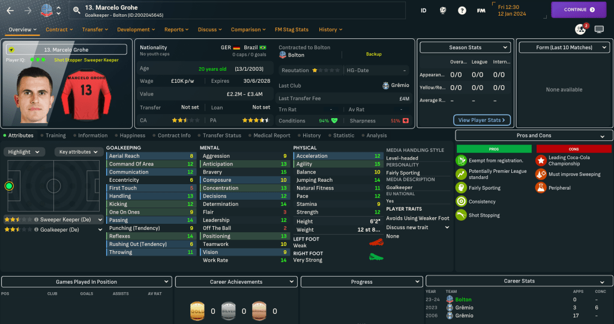Open the Transfer menu
Image resolution: width=614 pixels, height=324 pixels.
[x=95, y=29]
